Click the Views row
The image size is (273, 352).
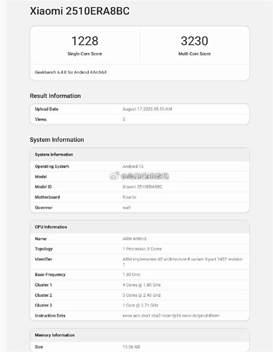(x=140, y=119)
